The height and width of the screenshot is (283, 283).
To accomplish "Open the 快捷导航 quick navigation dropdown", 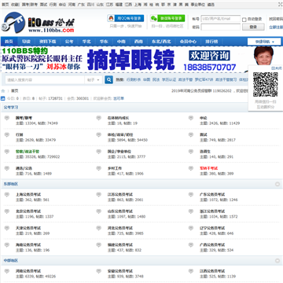I will (264, 42).
